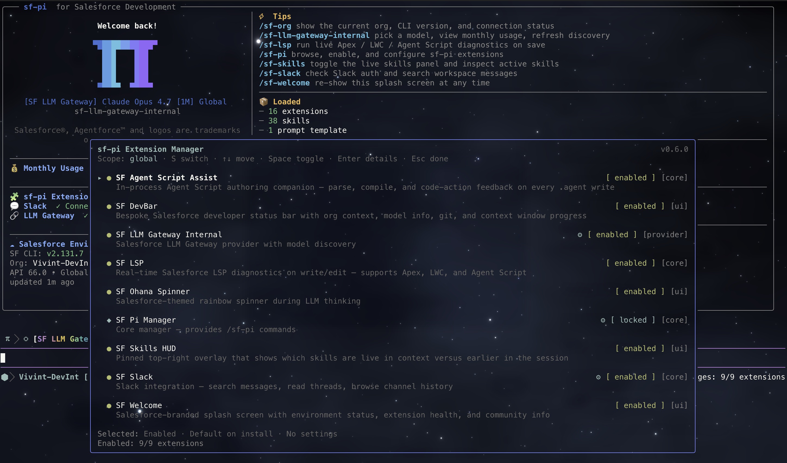787x463 pixels.
Task: Select the SF Skills HUD extension entry
Action: [x=146, y=349]
